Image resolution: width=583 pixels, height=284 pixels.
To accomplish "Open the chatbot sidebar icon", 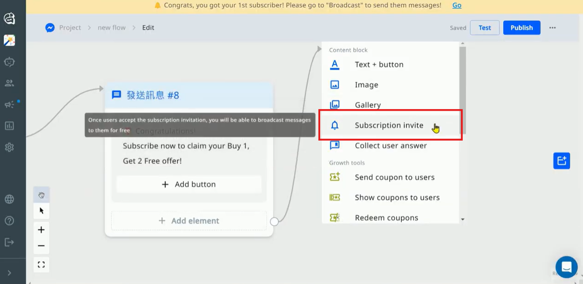I will (9, 62).
